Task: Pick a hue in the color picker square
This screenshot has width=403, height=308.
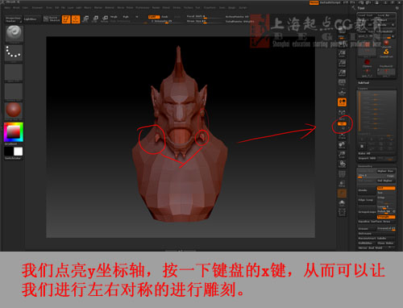Action: pos(14,132)
